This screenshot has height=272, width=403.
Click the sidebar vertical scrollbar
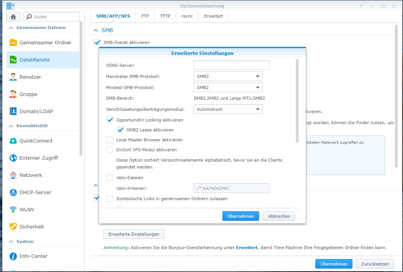81,89
